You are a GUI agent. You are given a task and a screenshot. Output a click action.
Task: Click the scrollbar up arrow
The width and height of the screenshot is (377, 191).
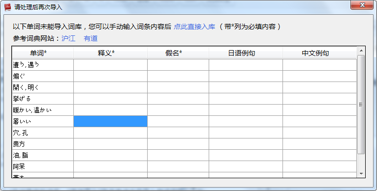[361, 51]
